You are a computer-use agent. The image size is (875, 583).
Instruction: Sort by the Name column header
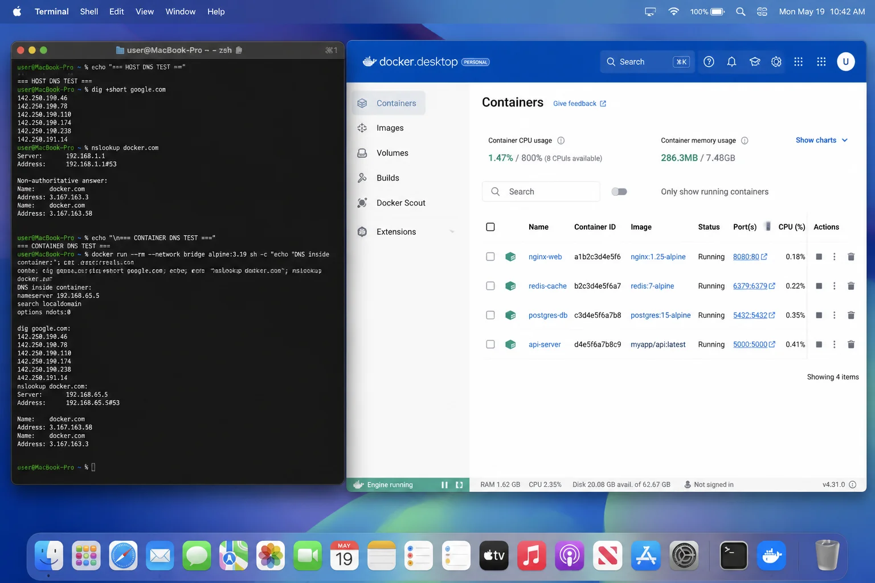click(538, 227)
